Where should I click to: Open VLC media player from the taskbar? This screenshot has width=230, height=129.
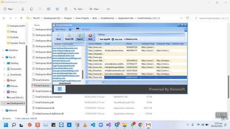coord(85,125)
